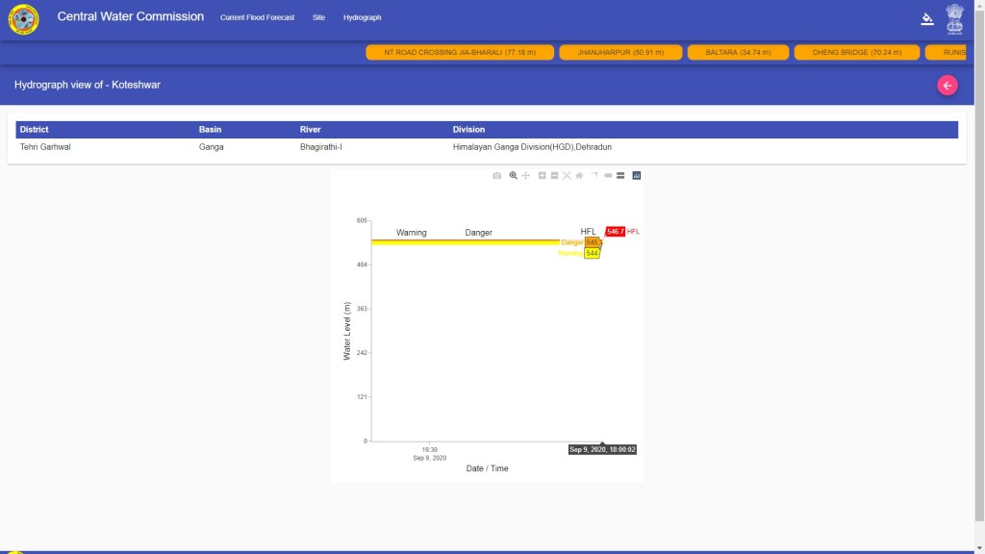The height and width of the screenshot is (554, 985).
Task: Download the plot as PNG via camera icon
Action: click(x=496, y=175)
